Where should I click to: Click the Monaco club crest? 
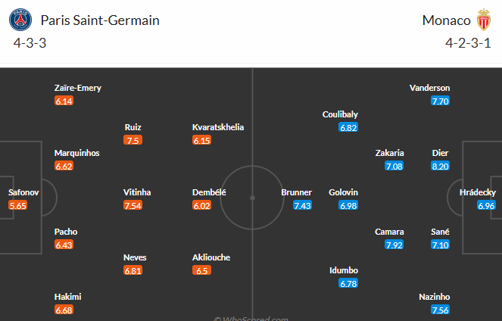[483, 20]
